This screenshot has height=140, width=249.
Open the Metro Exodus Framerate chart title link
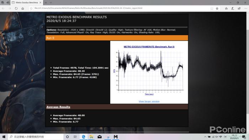(149, 47)
